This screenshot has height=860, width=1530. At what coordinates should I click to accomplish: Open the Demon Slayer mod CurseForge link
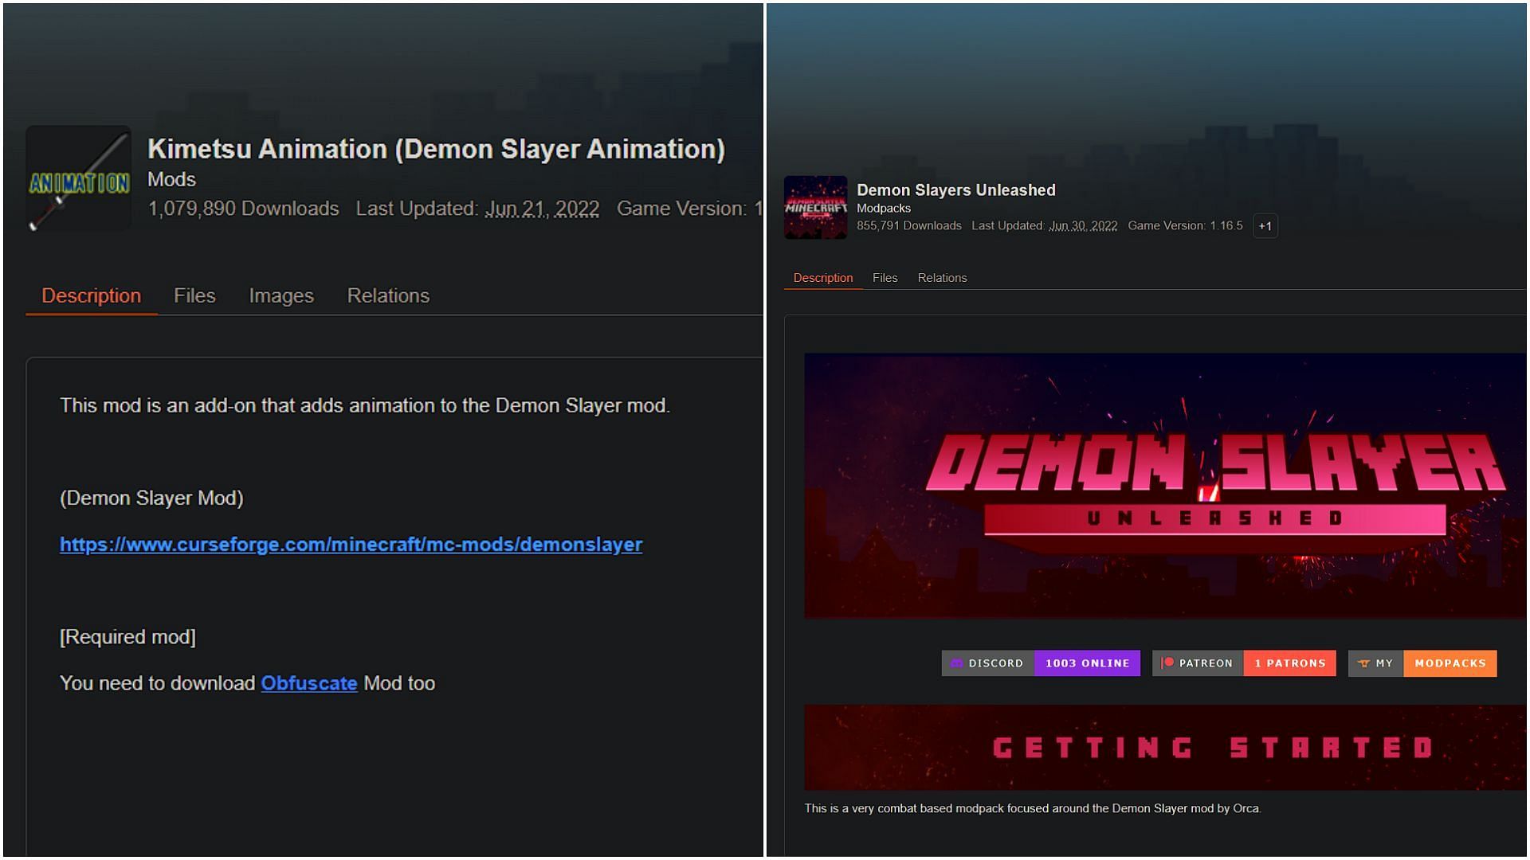click(350, 544)
